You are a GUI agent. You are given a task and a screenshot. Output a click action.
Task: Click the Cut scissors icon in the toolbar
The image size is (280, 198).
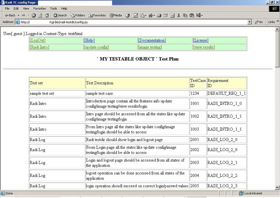point(178,15)
